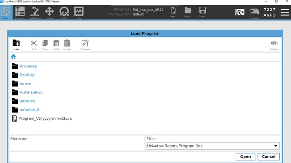Screen dimensions: 291x163
Task: Open the hamburger menu
Action: pos(284,13)
